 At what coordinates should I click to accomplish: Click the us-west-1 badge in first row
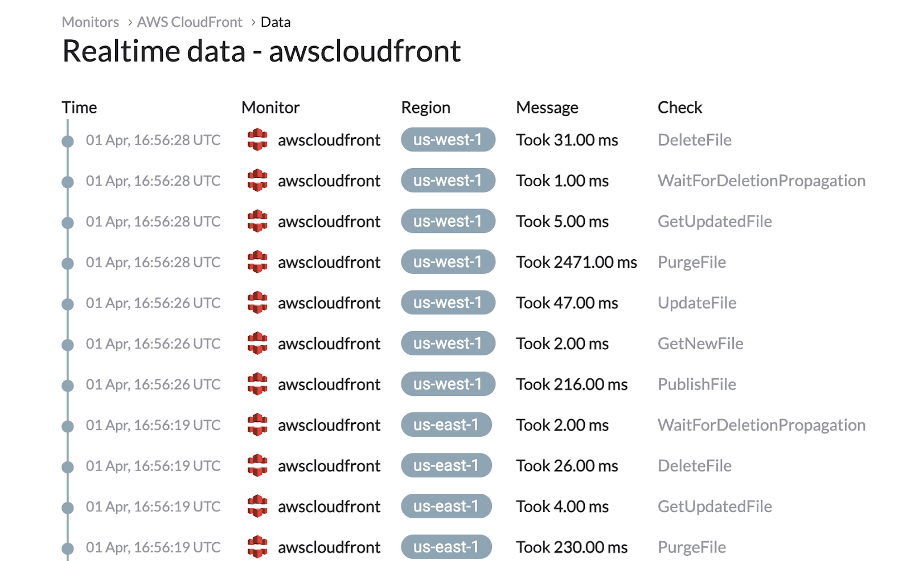coord(448,140)
